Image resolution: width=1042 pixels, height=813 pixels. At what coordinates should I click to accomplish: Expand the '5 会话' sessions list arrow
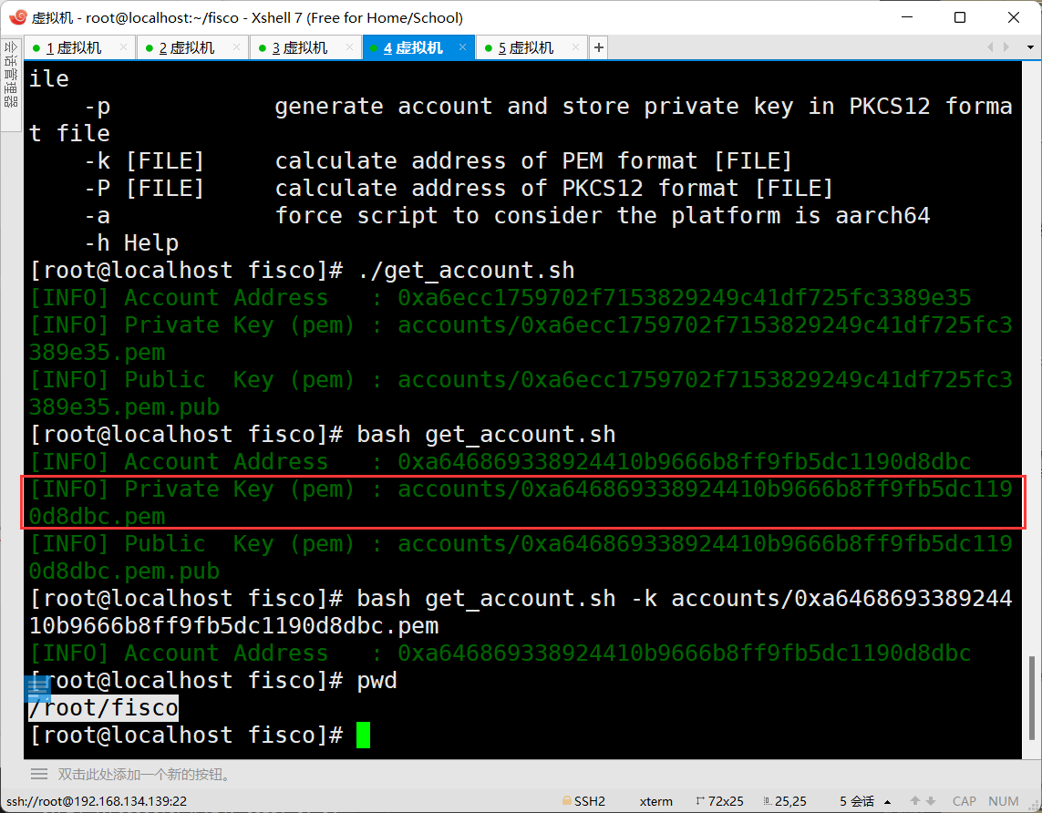(x=887, y=802)
